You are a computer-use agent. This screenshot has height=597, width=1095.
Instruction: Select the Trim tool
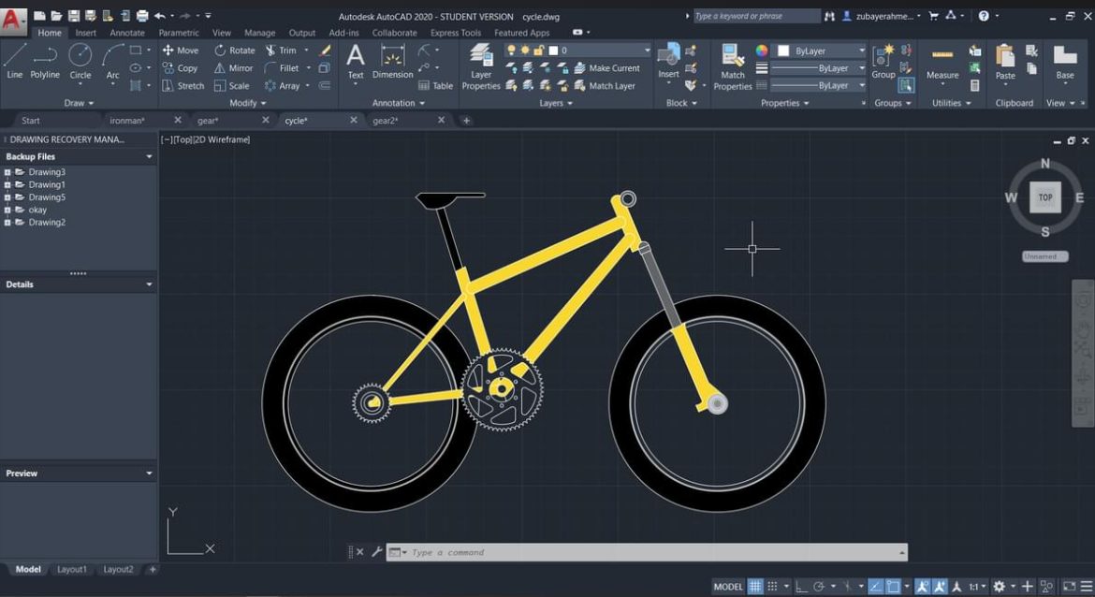[x=281, y=51]
